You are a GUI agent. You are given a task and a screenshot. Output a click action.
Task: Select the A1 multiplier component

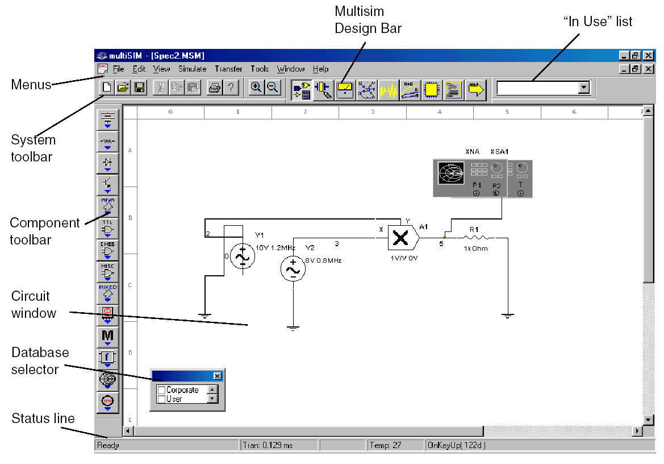403,238
